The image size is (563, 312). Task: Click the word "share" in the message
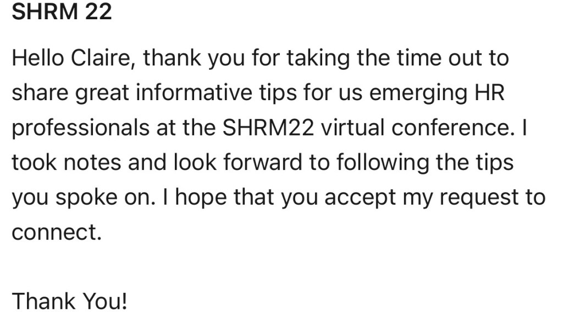coord(40,93)
